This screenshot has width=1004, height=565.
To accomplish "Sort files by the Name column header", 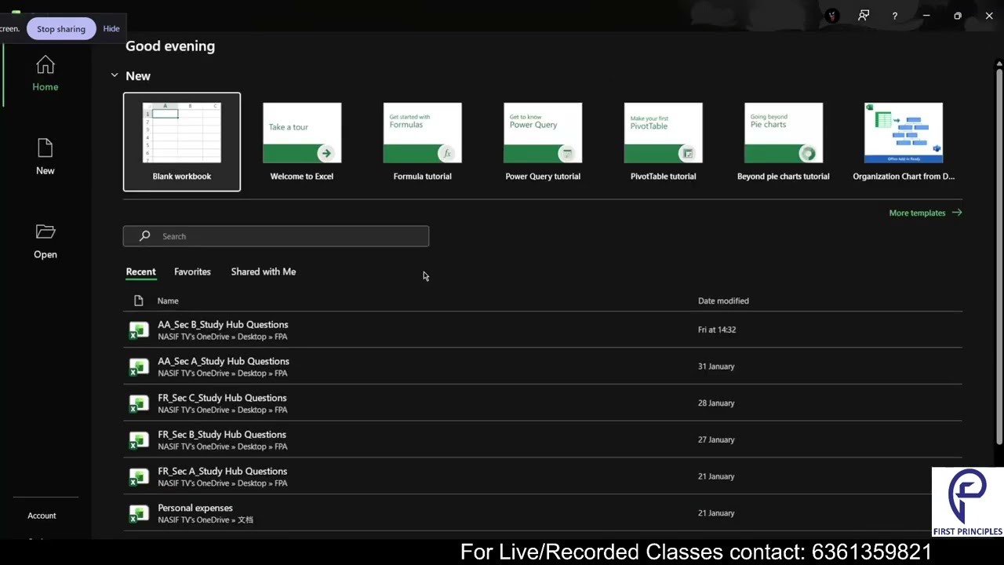I will (168, 301).
